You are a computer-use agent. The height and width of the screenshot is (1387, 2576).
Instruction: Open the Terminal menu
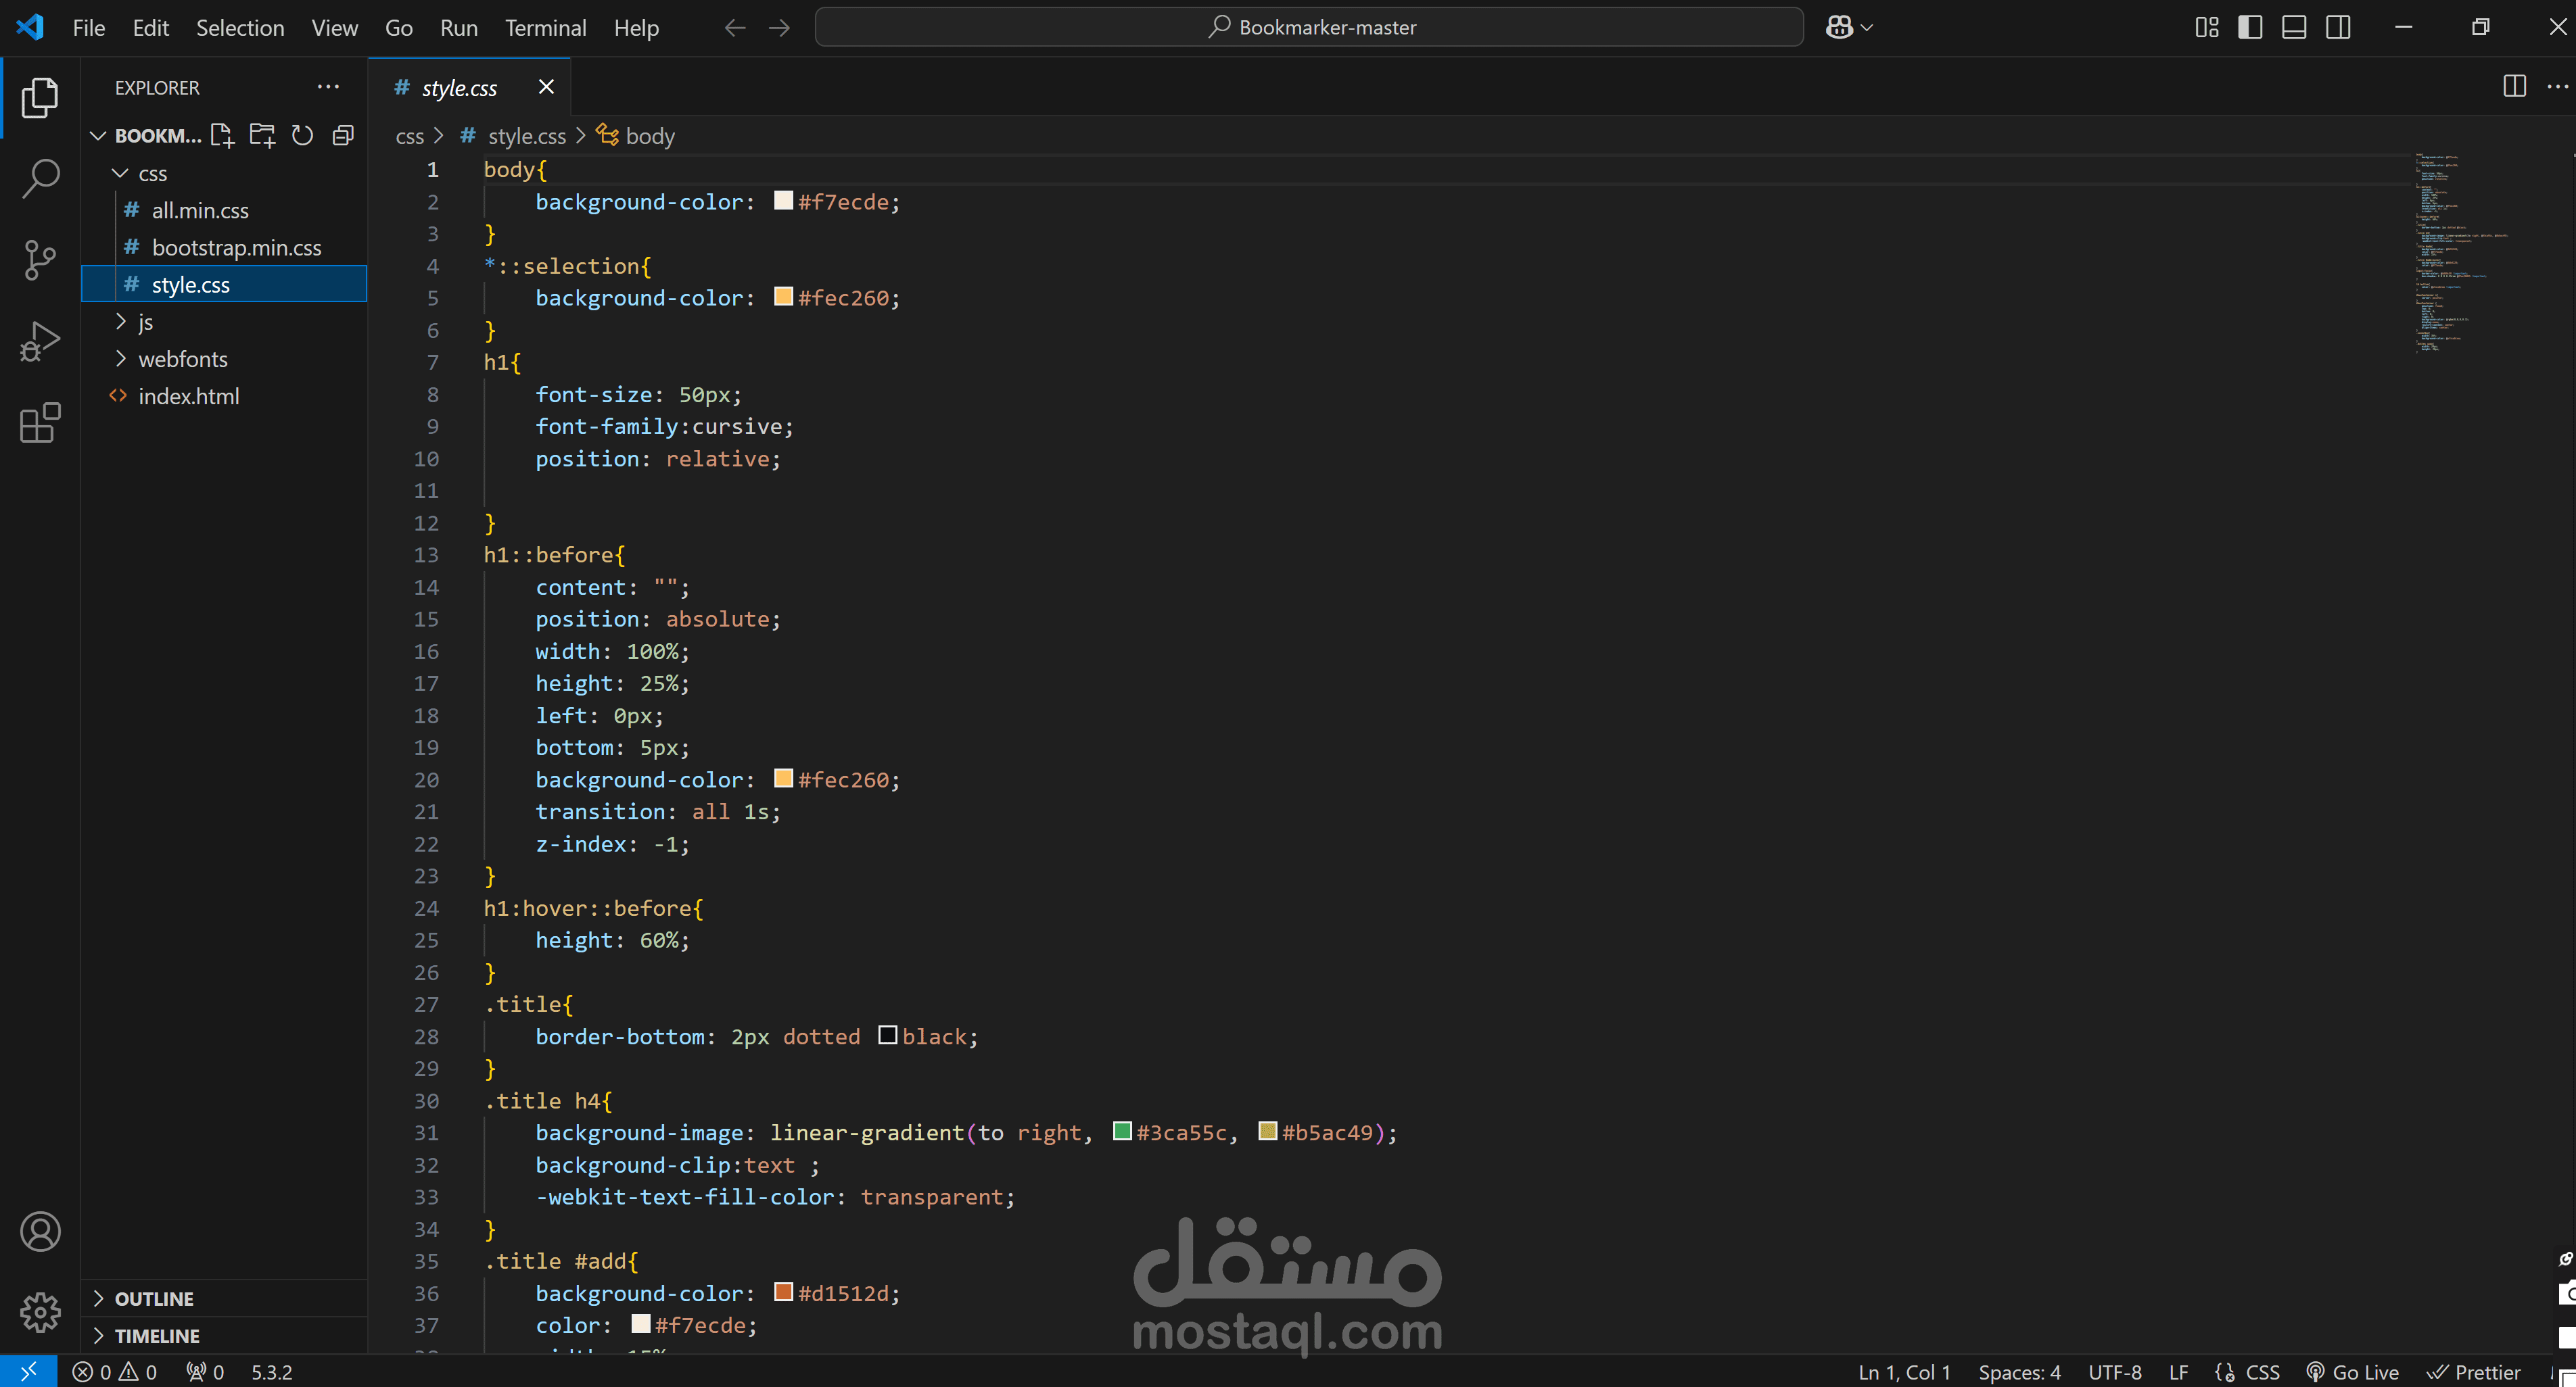coord(545,27)
